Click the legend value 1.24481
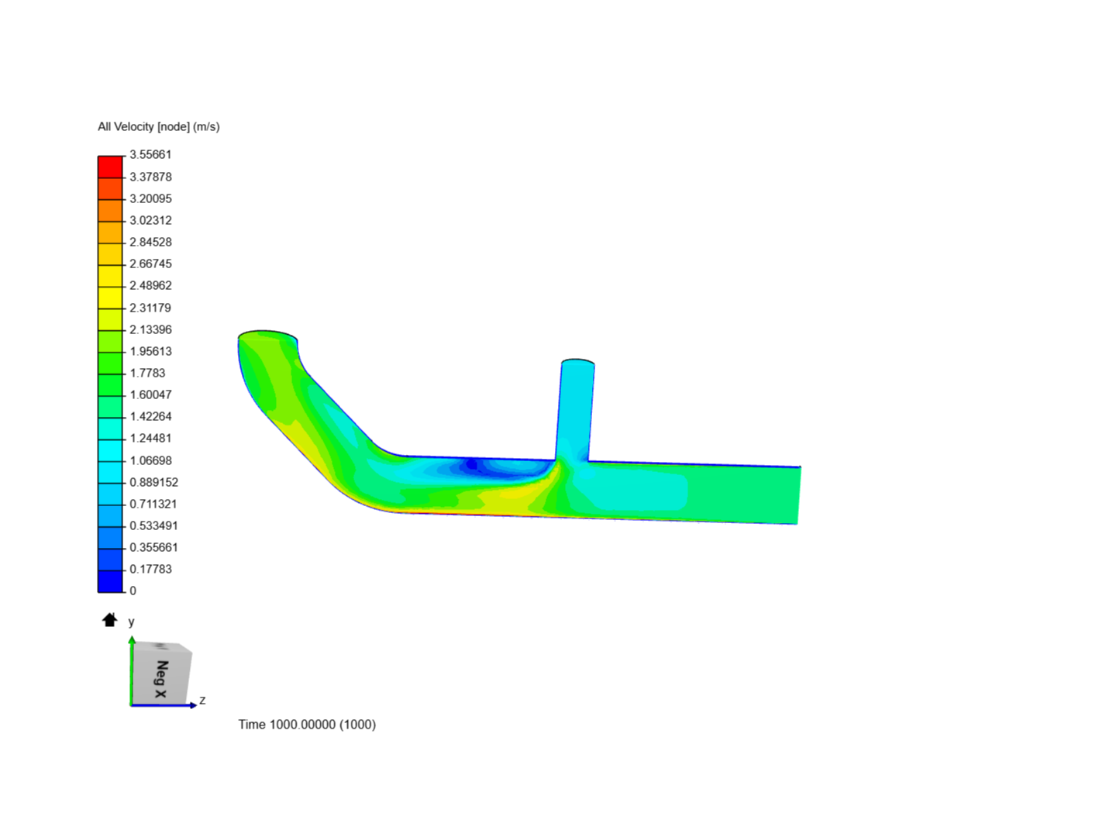The image size is (1116, 837). [150, 438]
